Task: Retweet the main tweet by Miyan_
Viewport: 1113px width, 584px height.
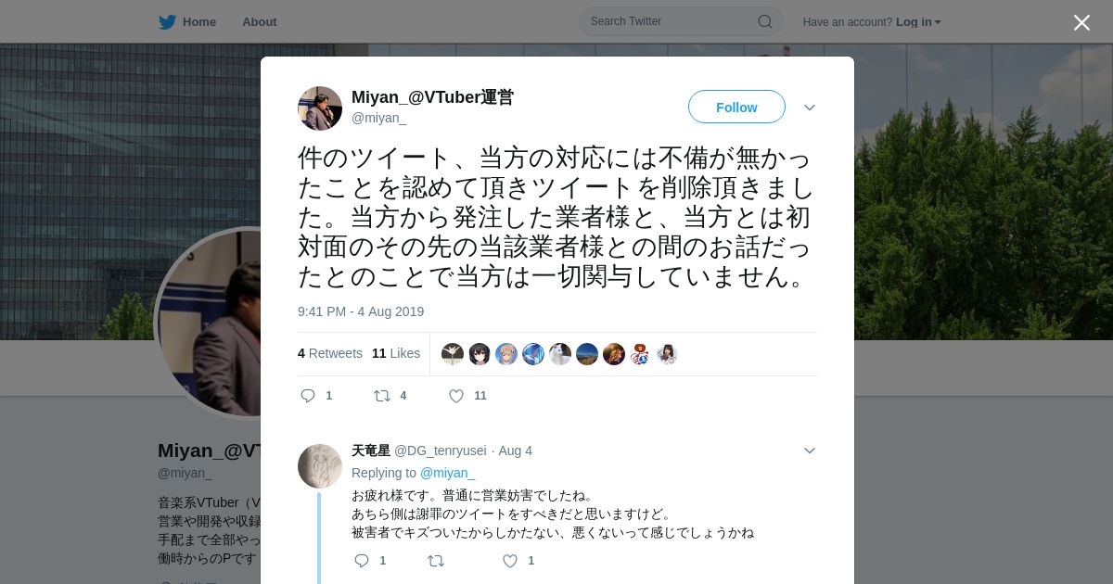Action: (x=382, y=396)
